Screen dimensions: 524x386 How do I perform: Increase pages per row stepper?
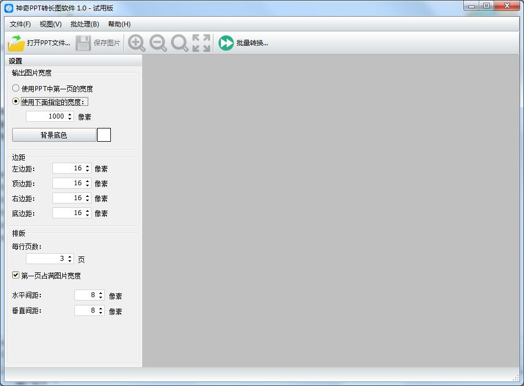[x=70, y=256]
